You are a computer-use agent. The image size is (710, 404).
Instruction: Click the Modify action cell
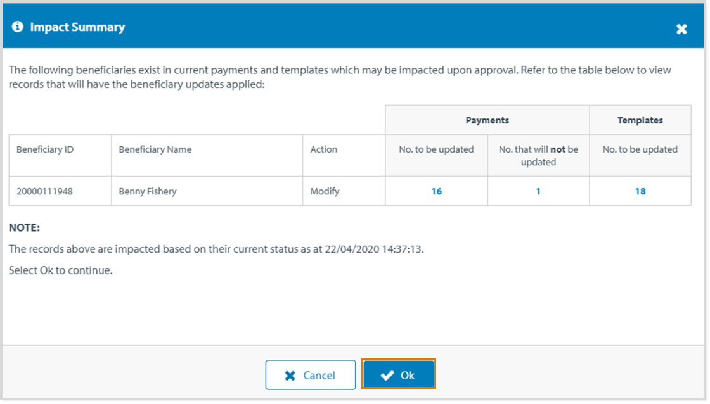click(325, 191)
